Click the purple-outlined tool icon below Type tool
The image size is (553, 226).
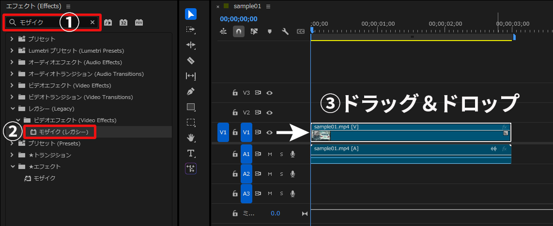coord(191,169)
